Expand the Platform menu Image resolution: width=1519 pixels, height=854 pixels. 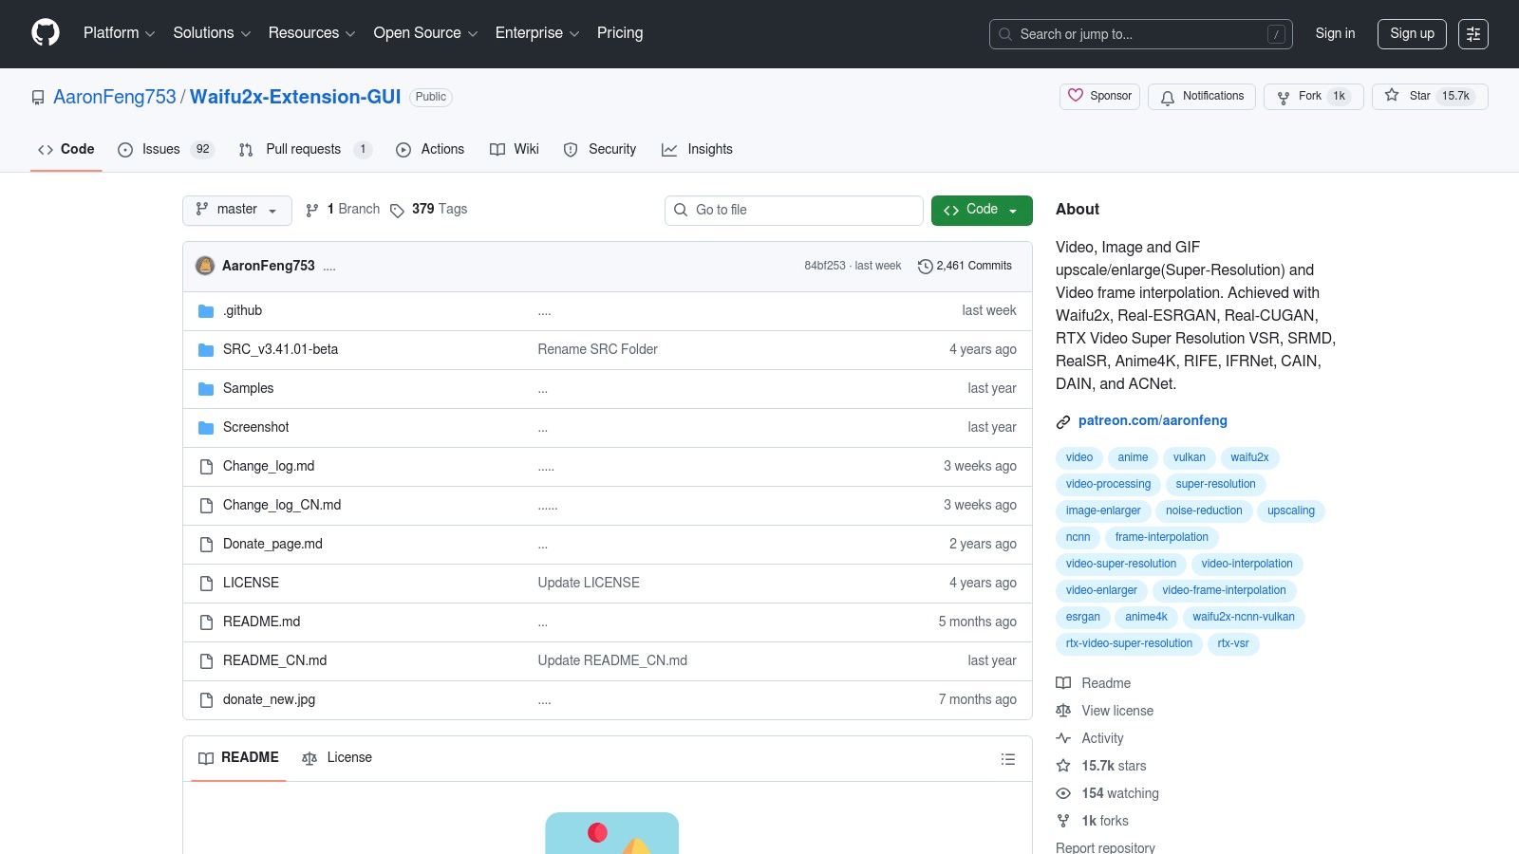pos(119,33)
